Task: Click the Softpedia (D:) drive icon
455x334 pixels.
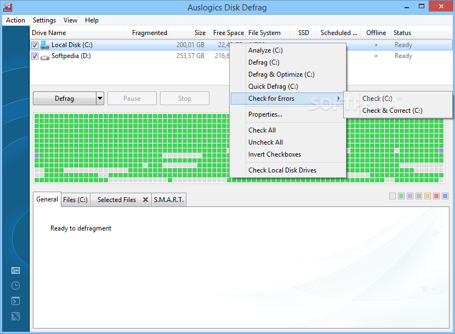Action: 45,57
